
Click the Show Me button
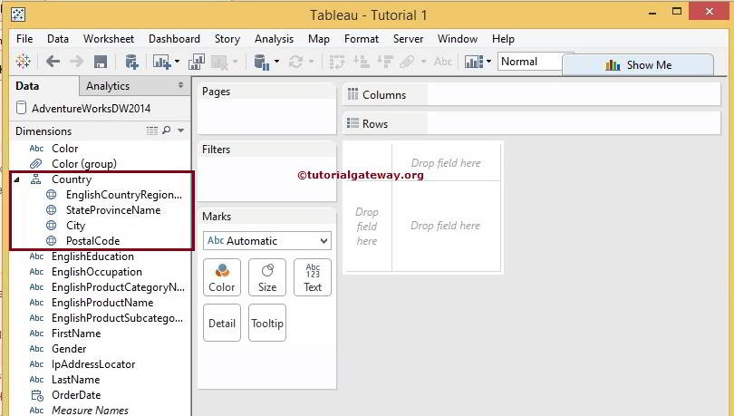pos(638,65)
